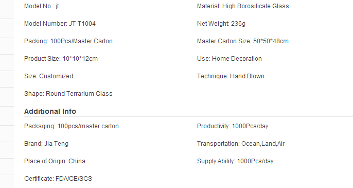
Task: Click Product Size 10*10*12cm entry
Action: point(61,59)
